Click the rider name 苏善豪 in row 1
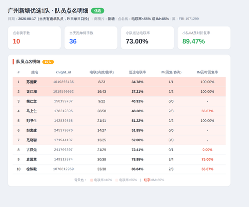The image size is (249, 207). [31, 82]
